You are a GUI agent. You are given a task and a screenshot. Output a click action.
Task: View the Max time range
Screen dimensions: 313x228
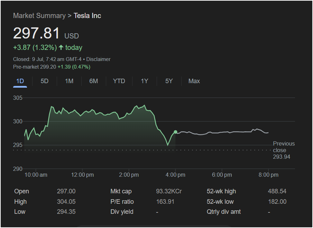pos(194,81)
